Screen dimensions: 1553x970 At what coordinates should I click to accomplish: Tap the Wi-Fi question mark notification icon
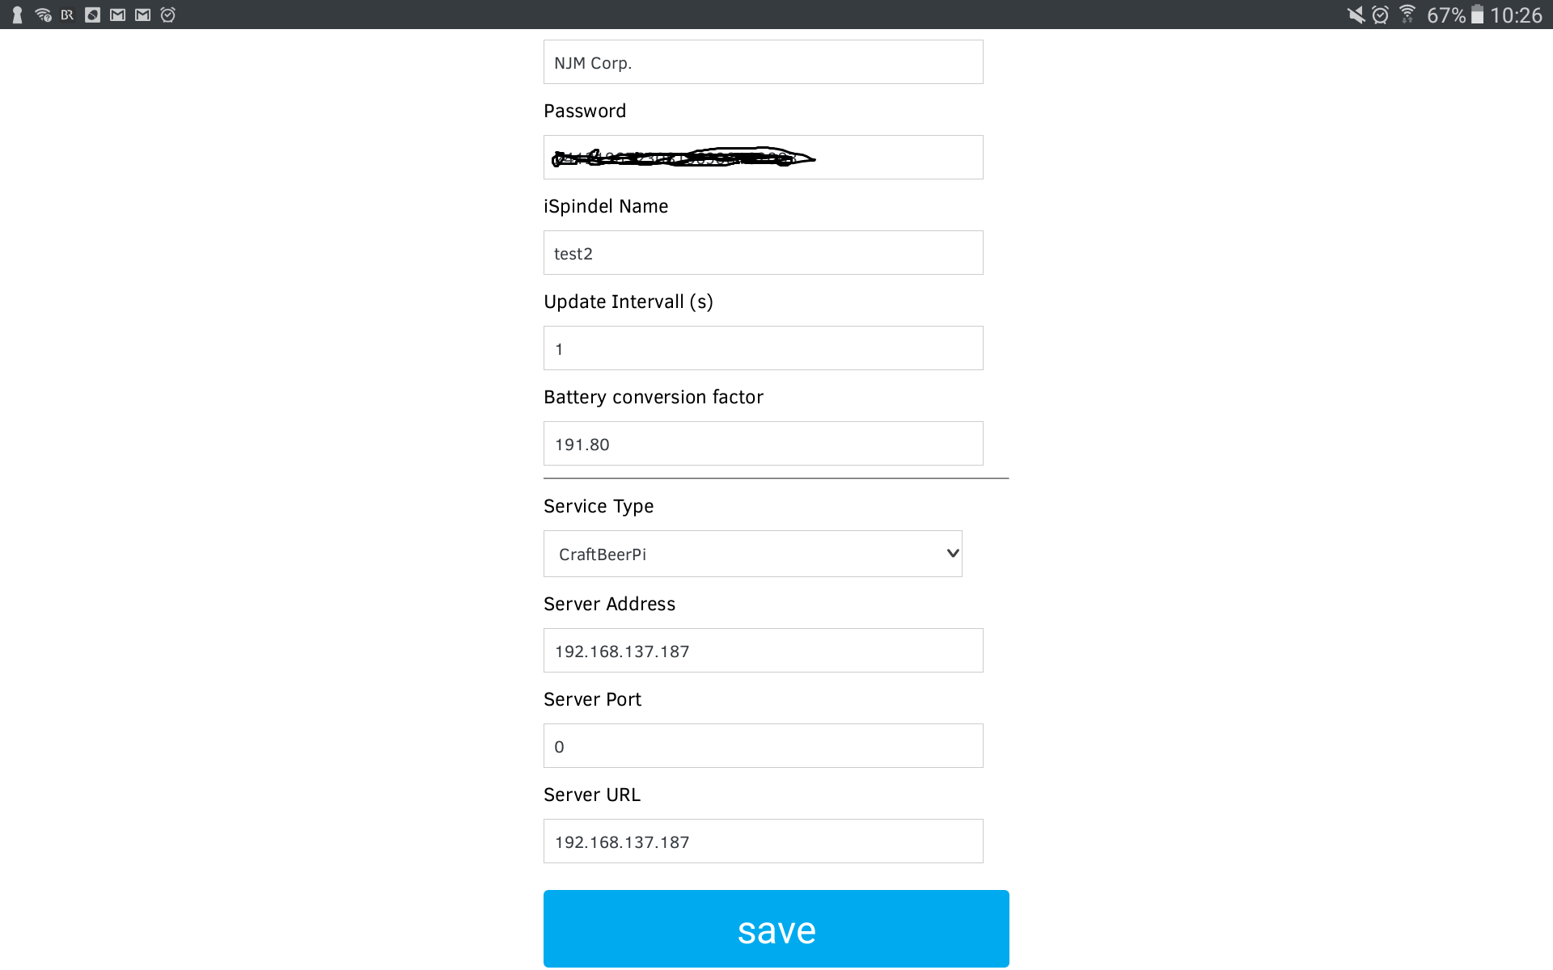(x=43, y=15)
